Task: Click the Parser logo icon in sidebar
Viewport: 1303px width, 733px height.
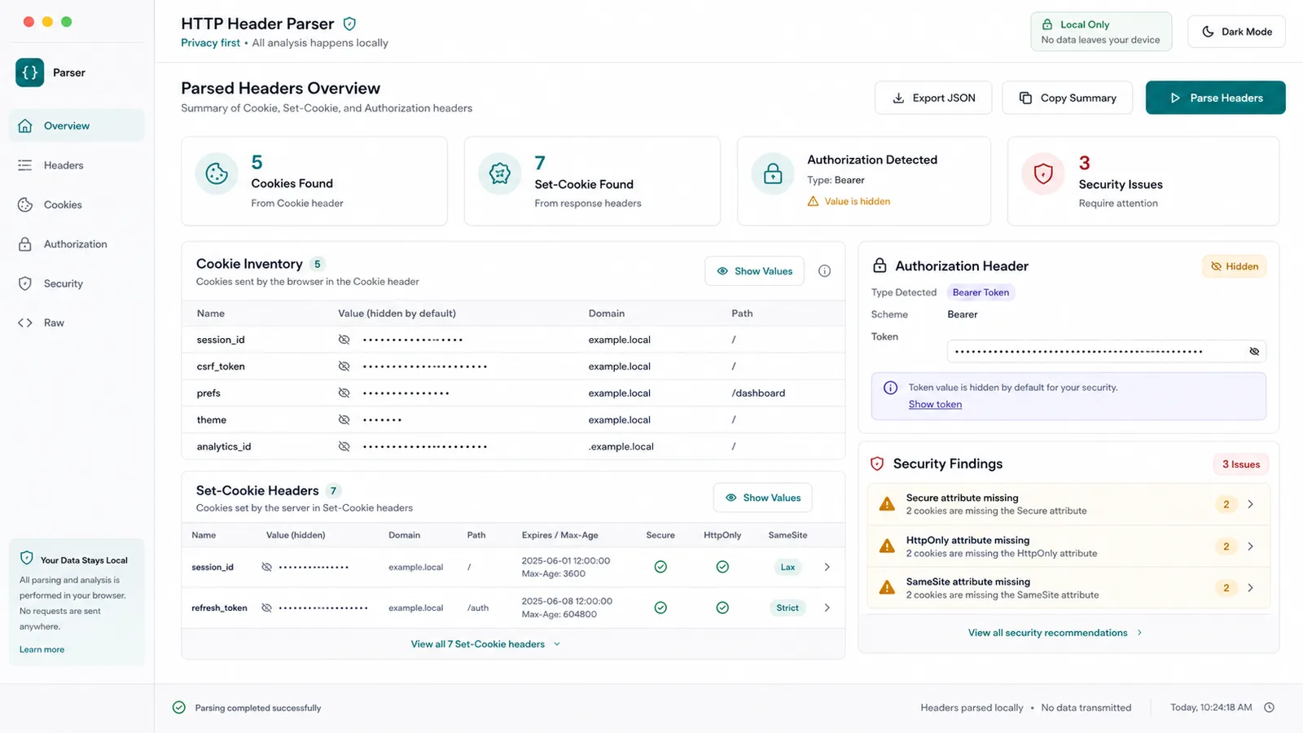Action: coord(30,72)
